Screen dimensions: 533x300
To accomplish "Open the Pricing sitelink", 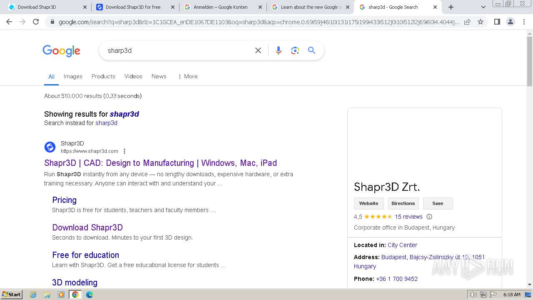I will [64, 200].
